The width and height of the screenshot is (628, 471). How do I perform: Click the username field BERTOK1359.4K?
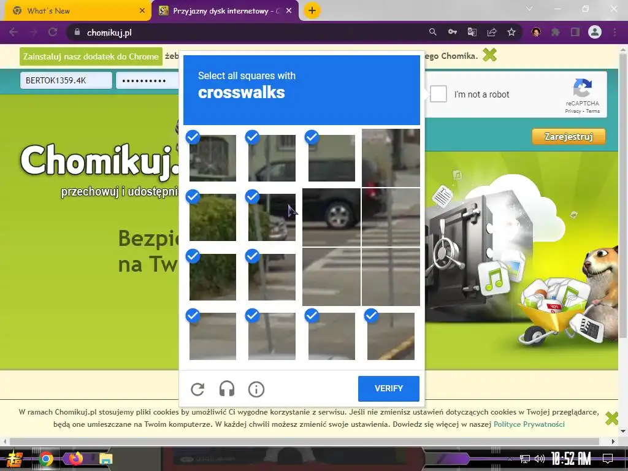[x=66, y=80]
